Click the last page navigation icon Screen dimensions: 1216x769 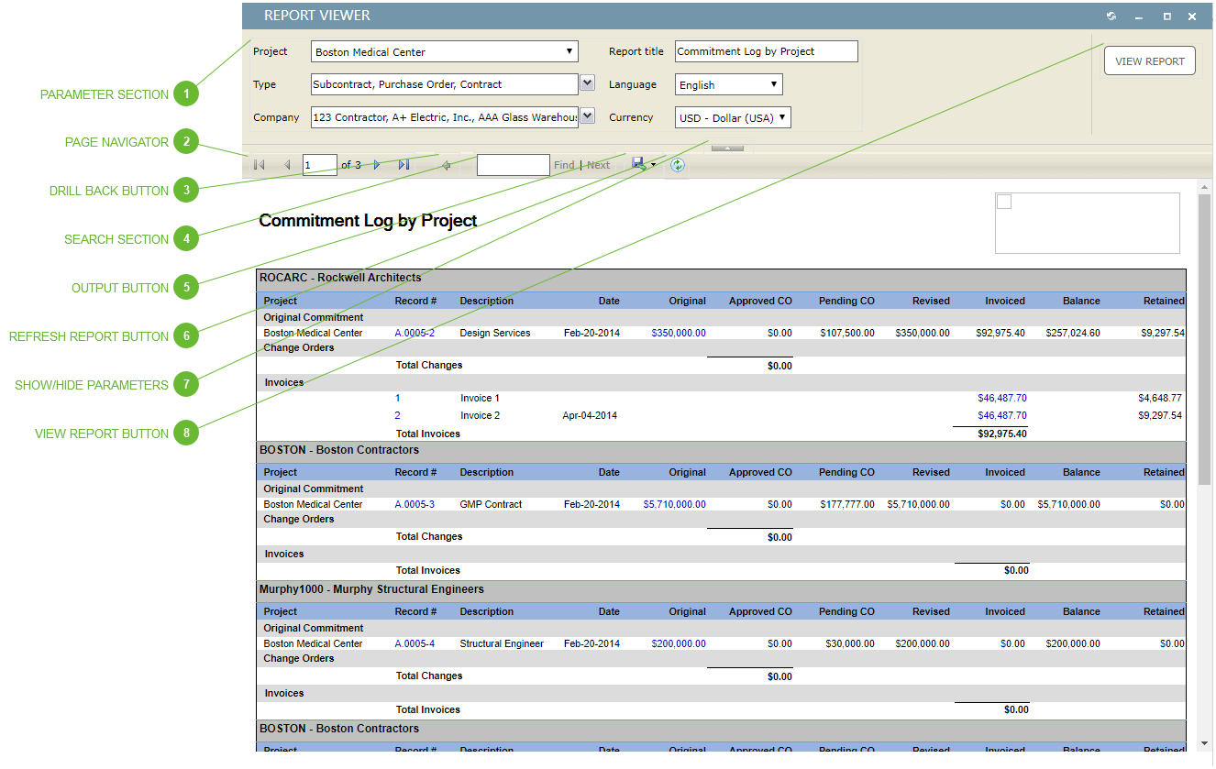tap(403, 164)
